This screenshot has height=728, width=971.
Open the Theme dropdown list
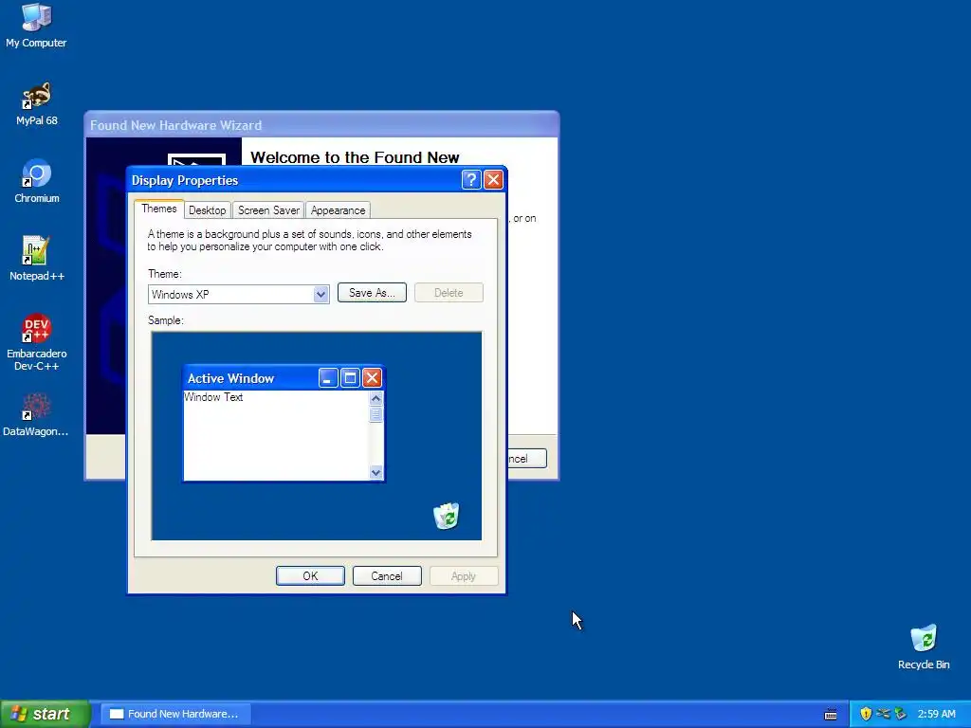(321, 295)
